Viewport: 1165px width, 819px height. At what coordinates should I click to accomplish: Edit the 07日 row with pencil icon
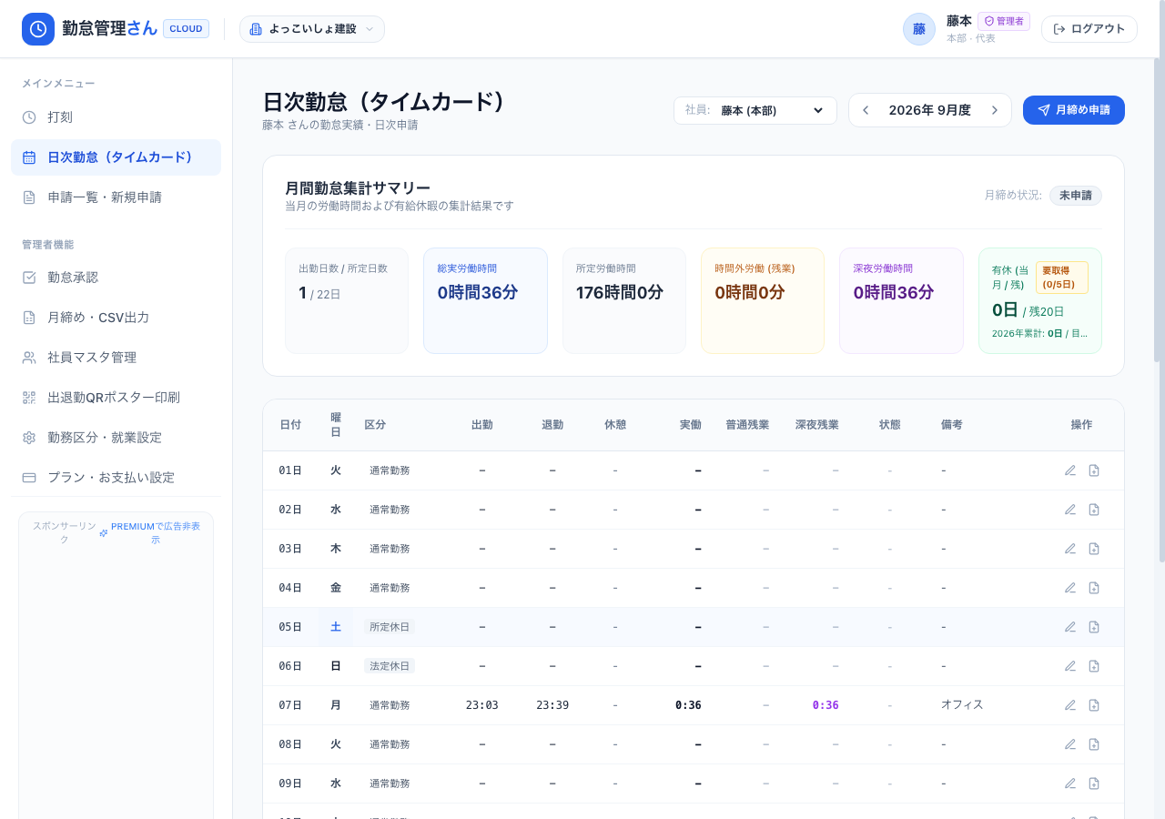[1070, 705]
